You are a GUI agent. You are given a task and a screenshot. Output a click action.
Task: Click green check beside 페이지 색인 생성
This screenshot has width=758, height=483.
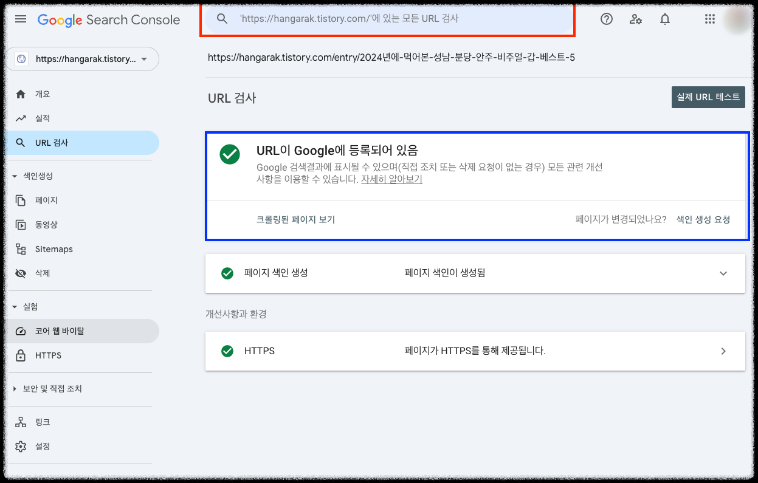(x=227, y=273)
